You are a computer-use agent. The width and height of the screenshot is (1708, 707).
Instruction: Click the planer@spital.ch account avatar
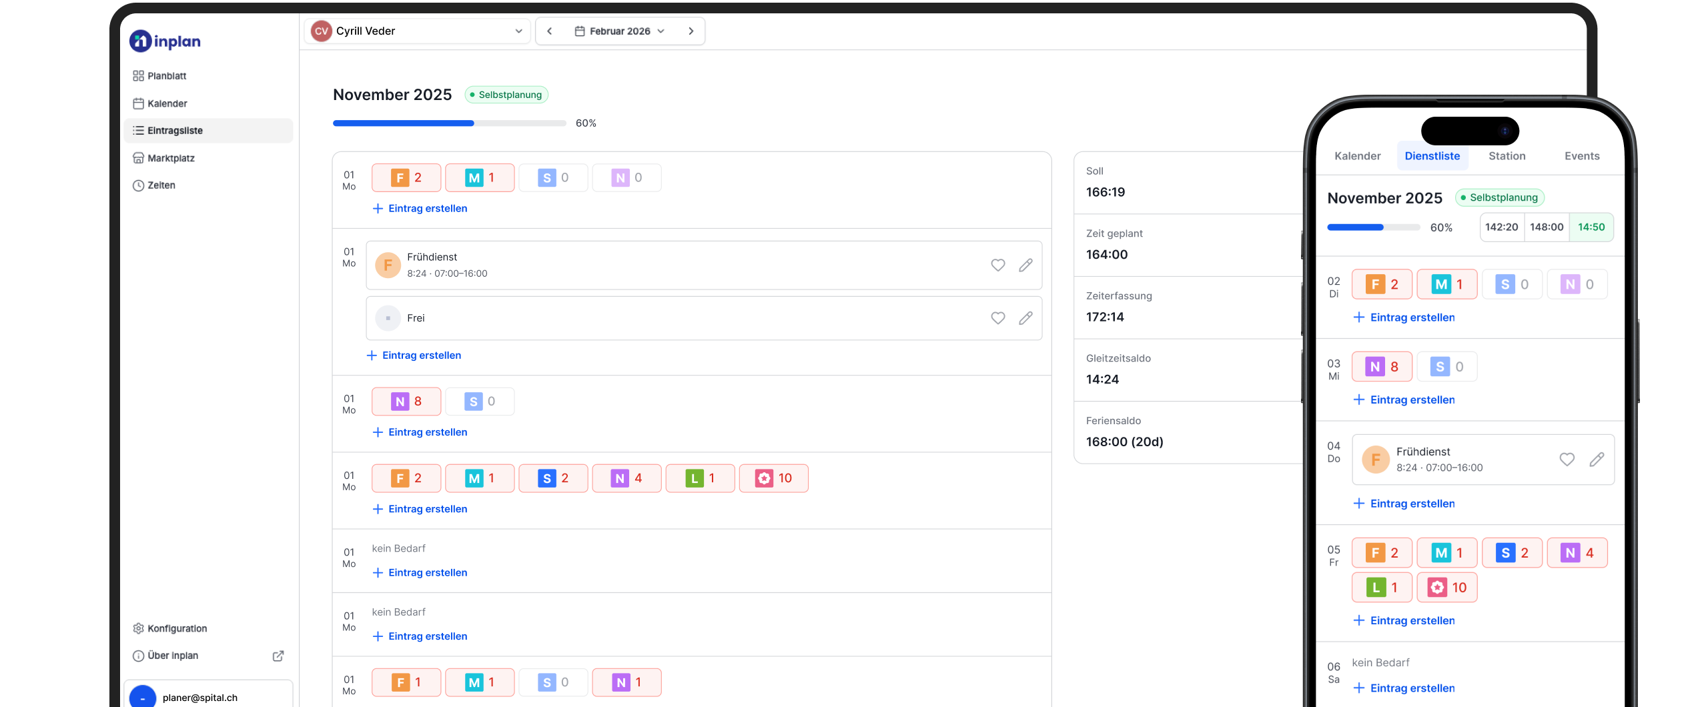click(142, 697)
